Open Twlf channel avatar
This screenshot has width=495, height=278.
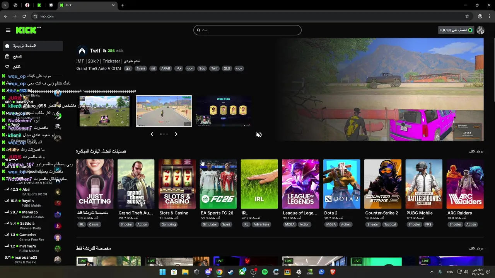[x=82, y=51]
